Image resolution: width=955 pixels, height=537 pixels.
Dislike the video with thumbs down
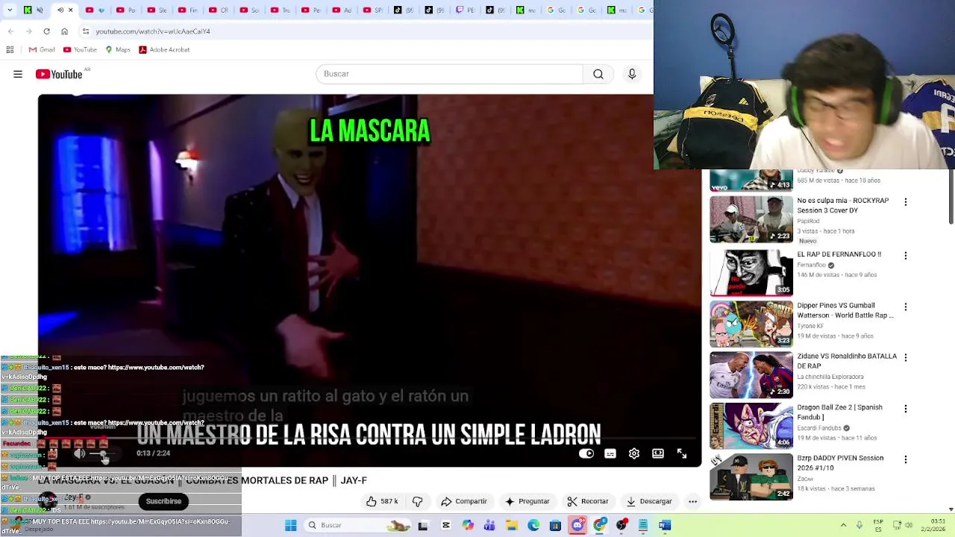point(418,501)
